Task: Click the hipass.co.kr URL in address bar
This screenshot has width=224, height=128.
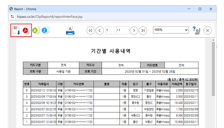Action: click(50, 17)
